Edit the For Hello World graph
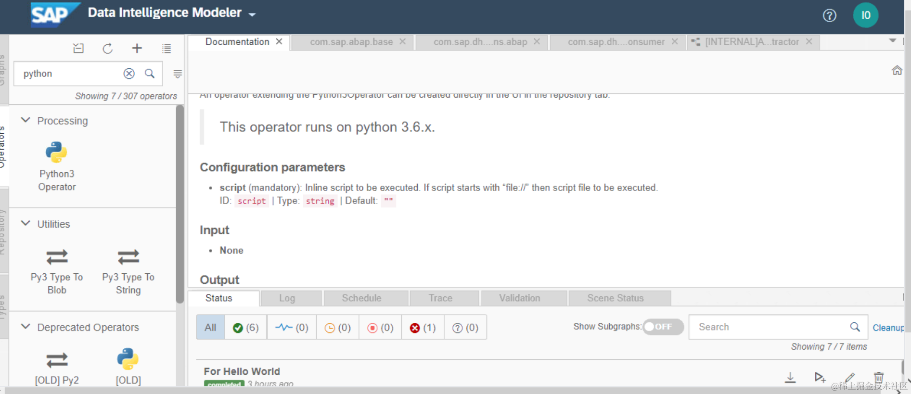 point(850,378)
